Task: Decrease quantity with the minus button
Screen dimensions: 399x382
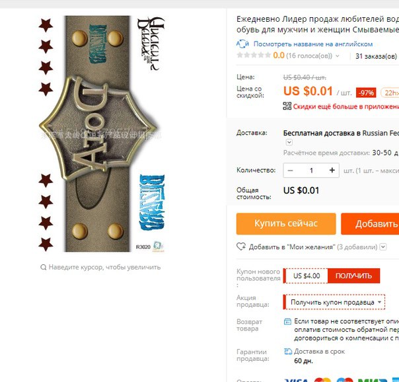Action: tap(291, 171)
